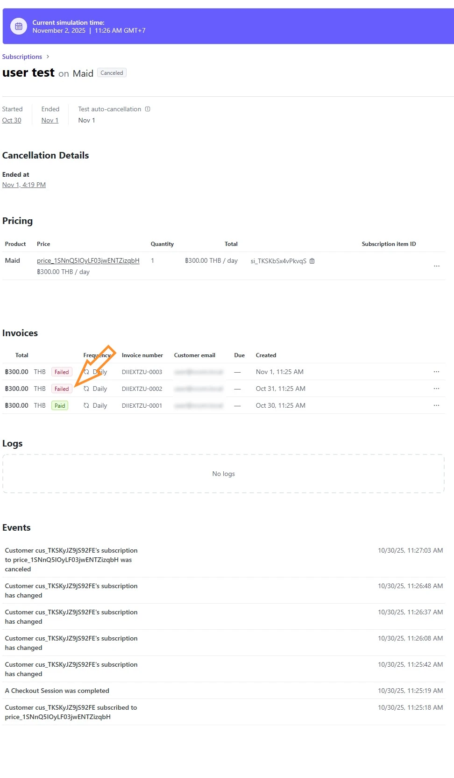
Task: Open options for invoice DIIEXTZU-0003
Action: coord(436,372)
